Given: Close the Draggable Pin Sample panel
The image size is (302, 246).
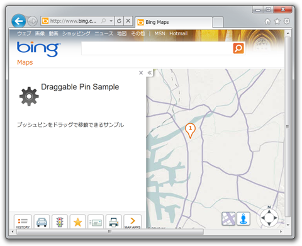Looking at the screenshot, I should coord(141,73).
